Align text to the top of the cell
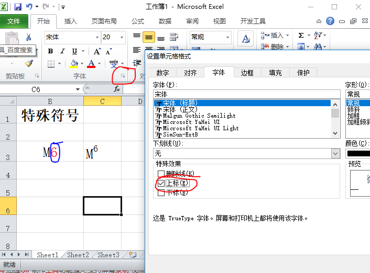Image resolution: width=370 pixels, height=273 pixels. click(x=137, y=36)
